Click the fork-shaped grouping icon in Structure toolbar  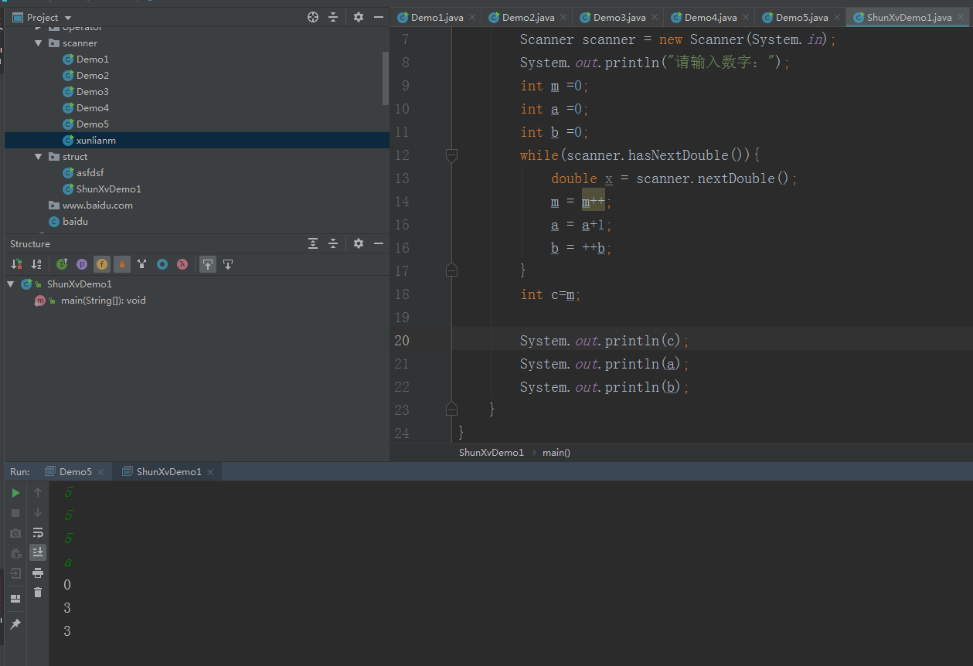pyautogui.click(x=142, y=264)
